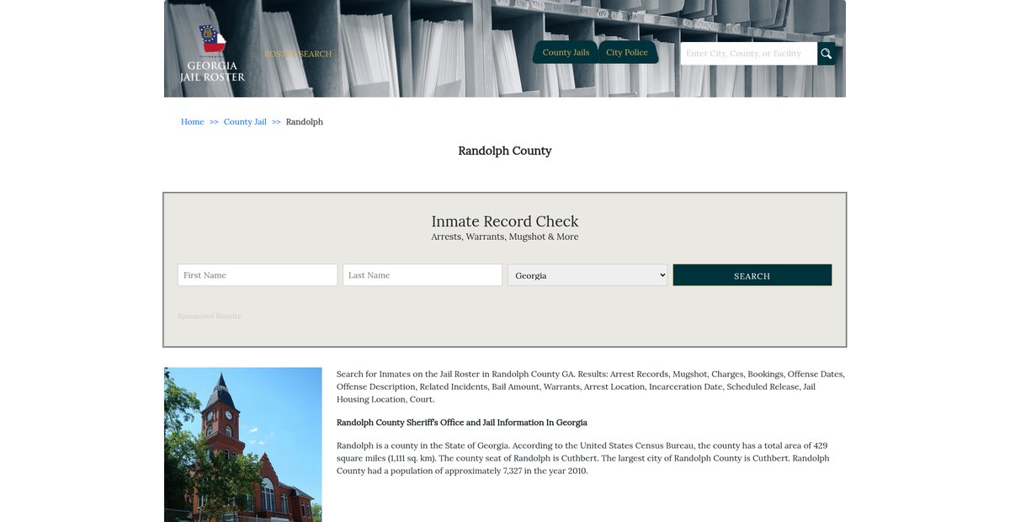Click the Randolph courthouse photo
Image resolution: width=1010 pixels, height=522 pixels.
(242, 445)
